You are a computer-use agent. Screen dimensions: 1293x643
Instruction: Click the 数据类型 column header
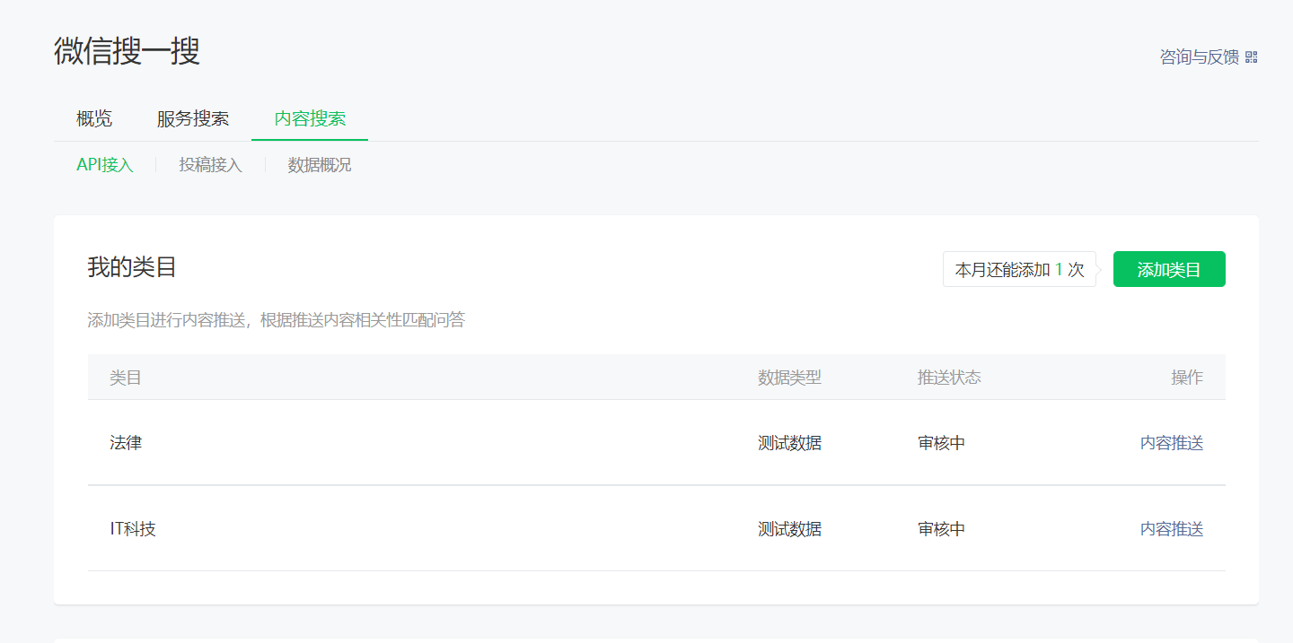point(789,377)
